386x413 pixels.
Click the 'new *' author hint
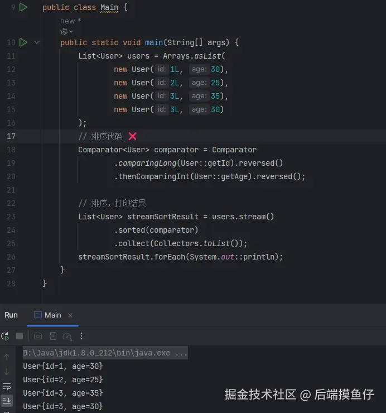[71, 21]
